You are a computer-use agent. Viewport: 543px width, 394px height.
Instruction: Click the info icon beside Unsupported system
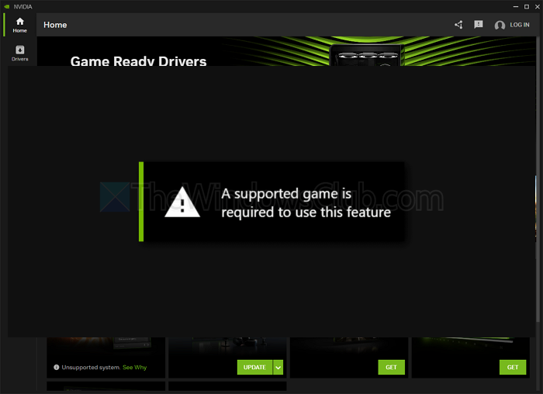point(57,367)
